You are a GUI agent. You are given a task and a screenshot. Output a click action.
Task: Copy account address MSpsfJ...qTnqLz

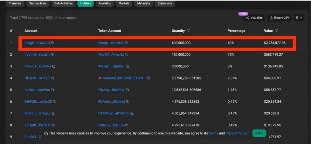pyautogui.click(x=53, y=113)
